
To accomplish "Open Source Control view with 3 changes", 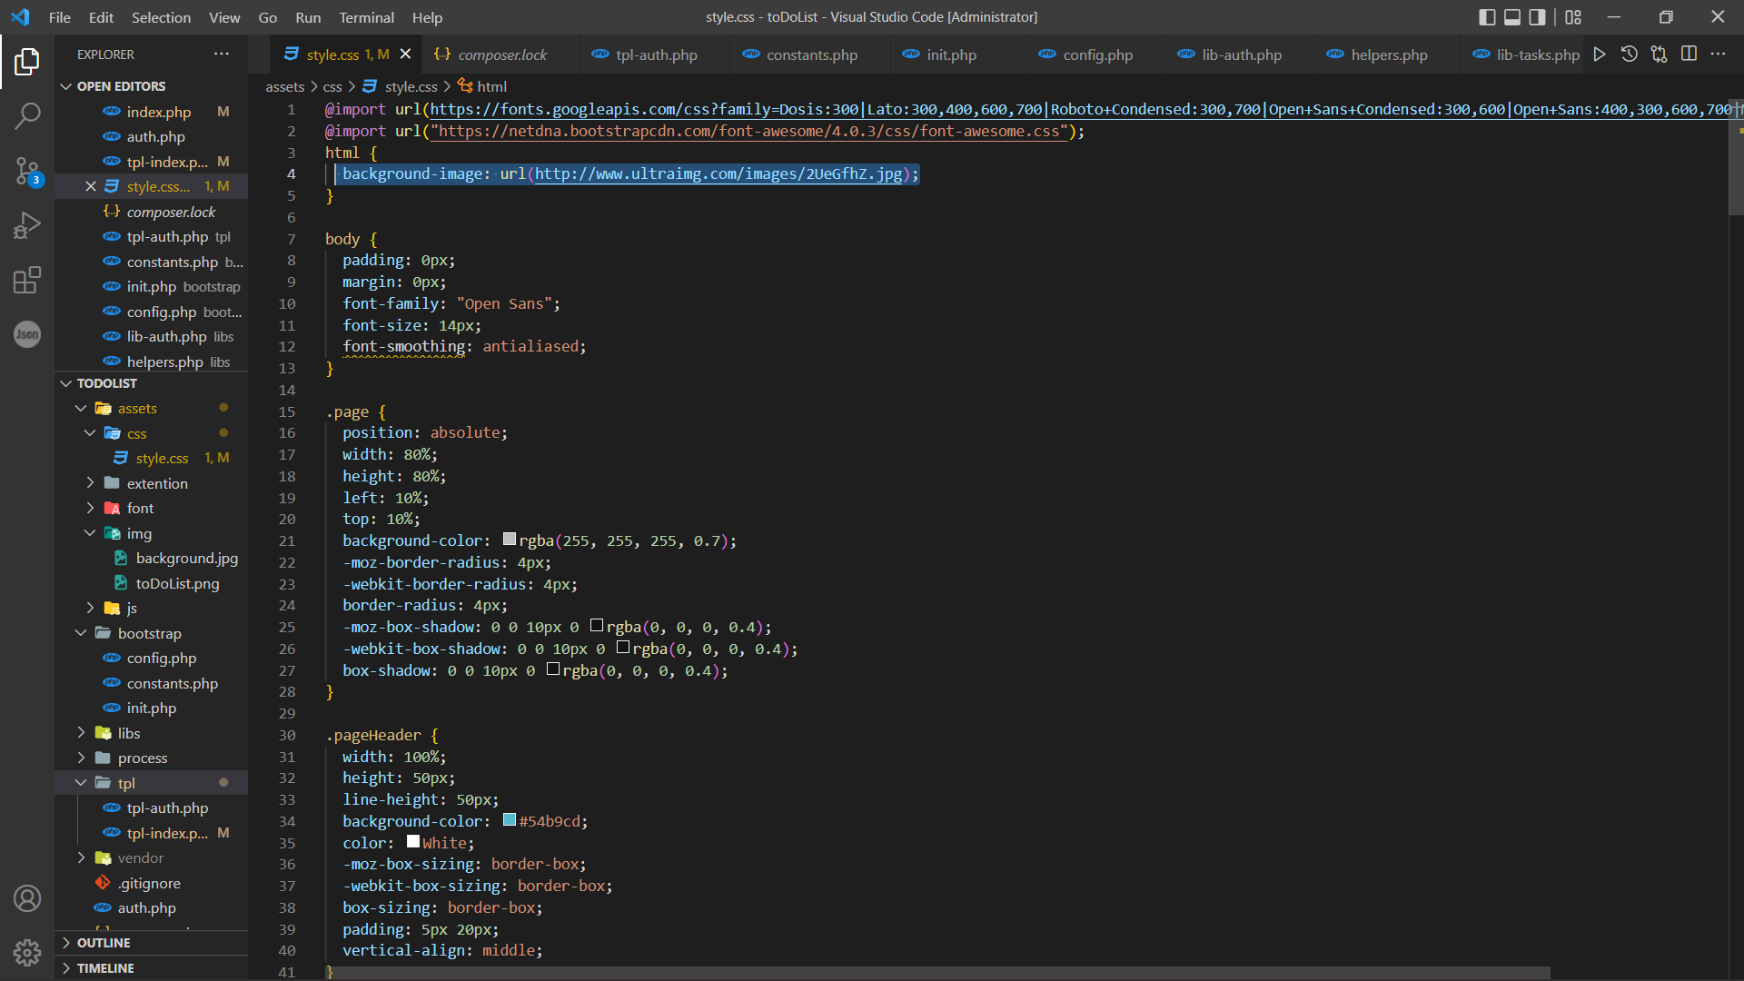I will pos(27,171).
